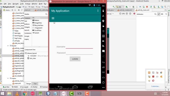Select Common category in Palette
Screen dimensions: 170x96
[27, 18]
